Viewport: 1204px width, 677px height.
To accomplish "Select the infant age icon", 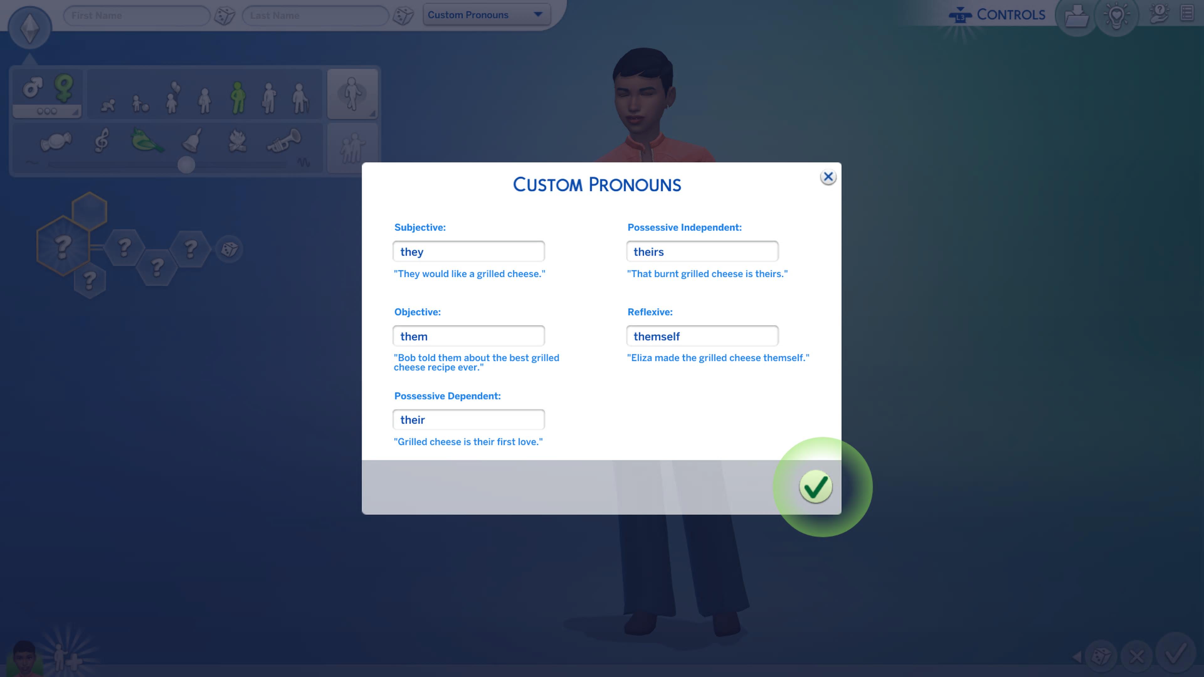I will pos(108,105).
